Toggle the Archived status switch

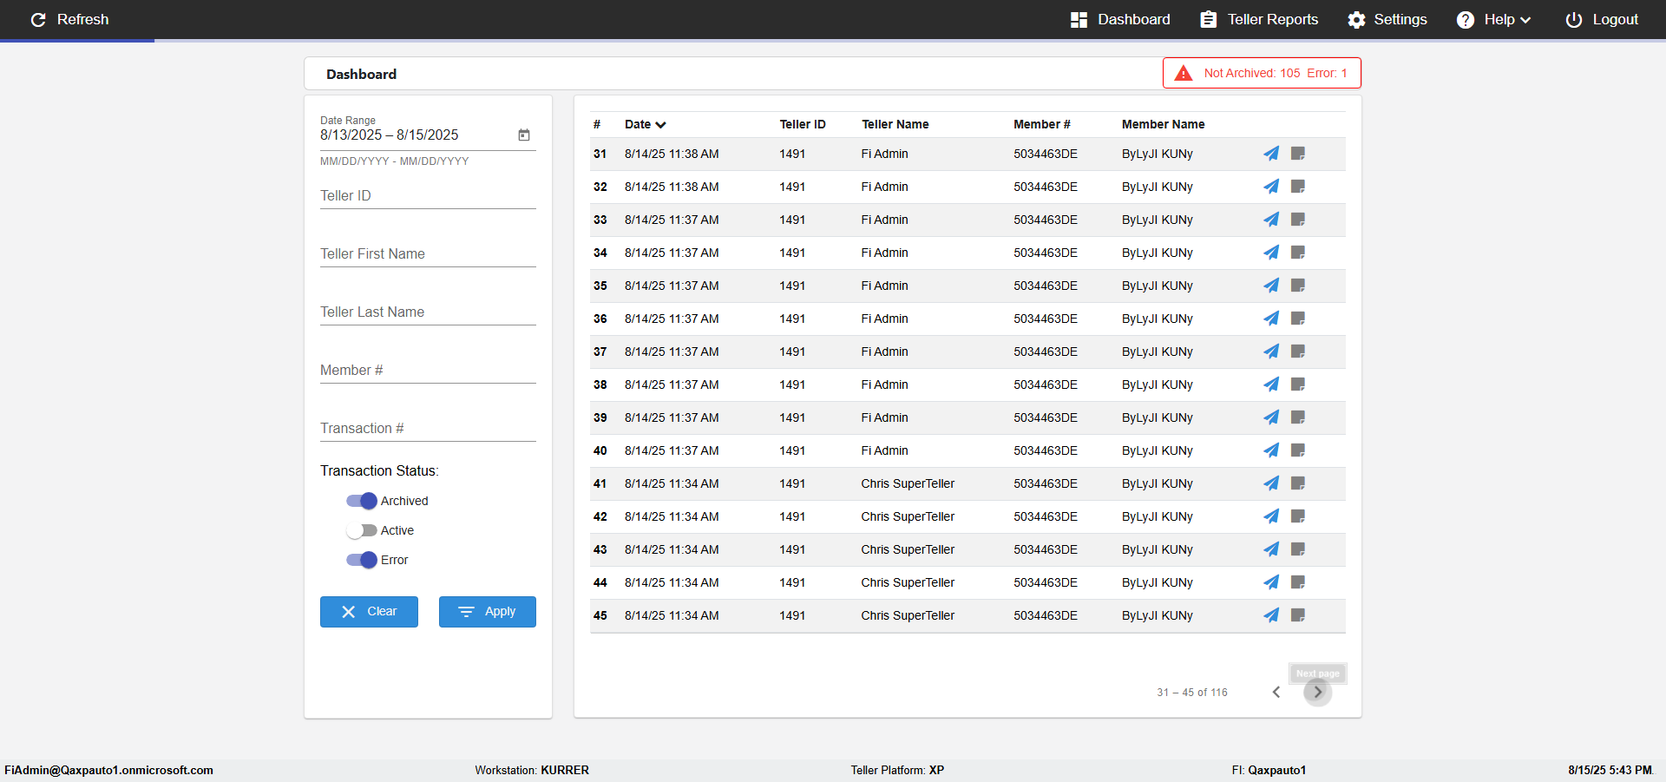coord(362,501)
